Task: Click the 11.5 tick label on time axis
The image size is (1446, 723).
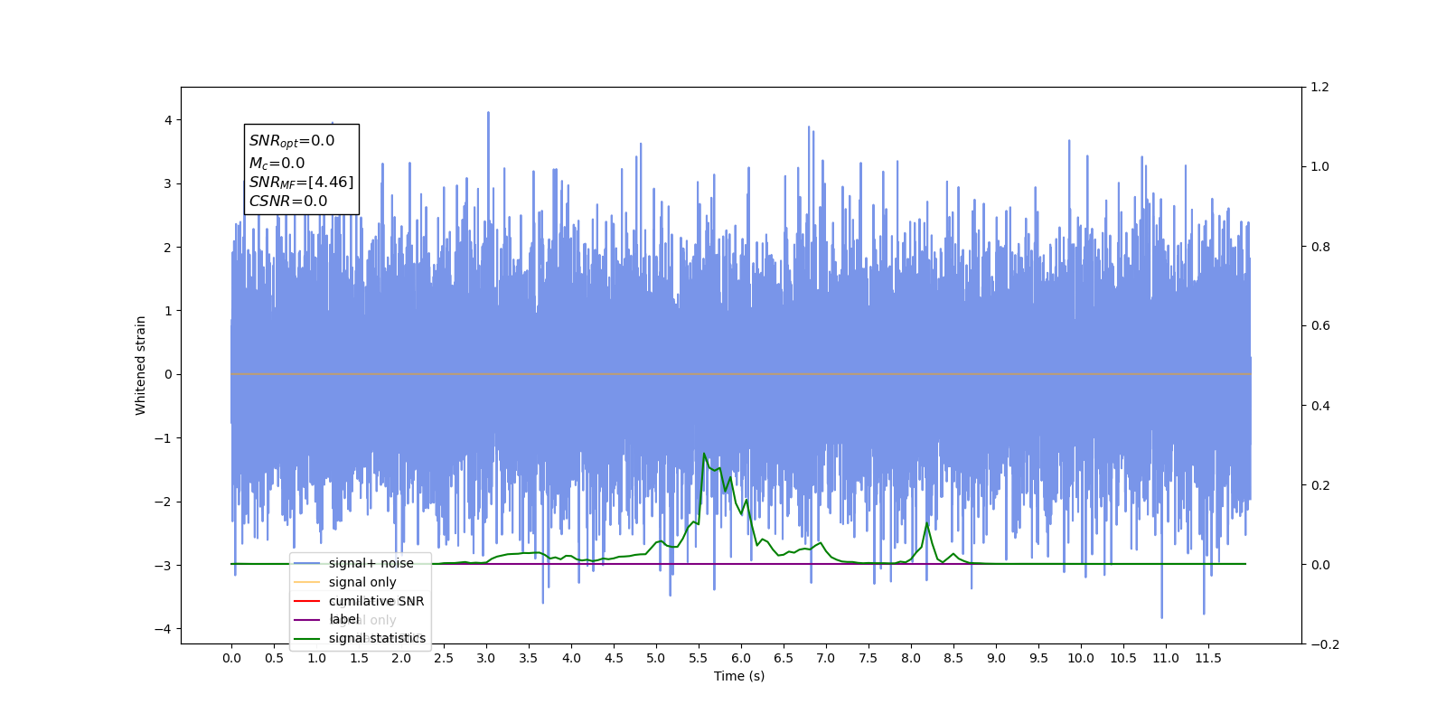Action: click(x=1208, y=658)
